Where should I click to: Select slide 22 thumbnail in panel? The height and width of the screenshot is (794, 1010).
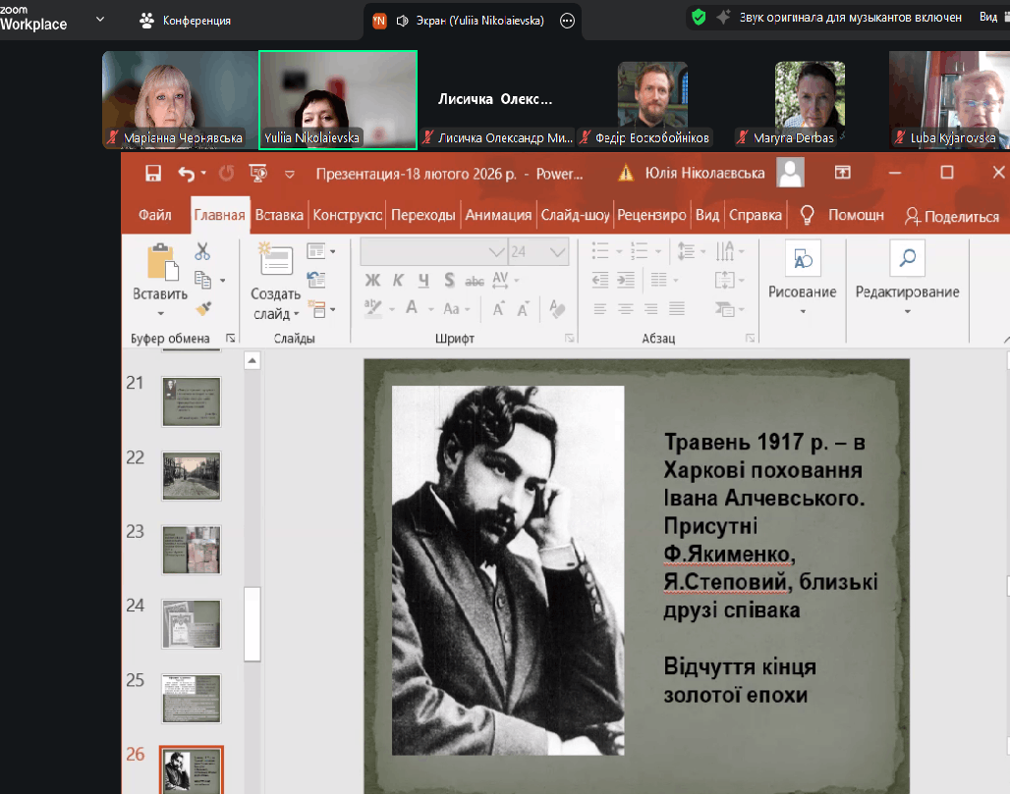tap(191, 476)
